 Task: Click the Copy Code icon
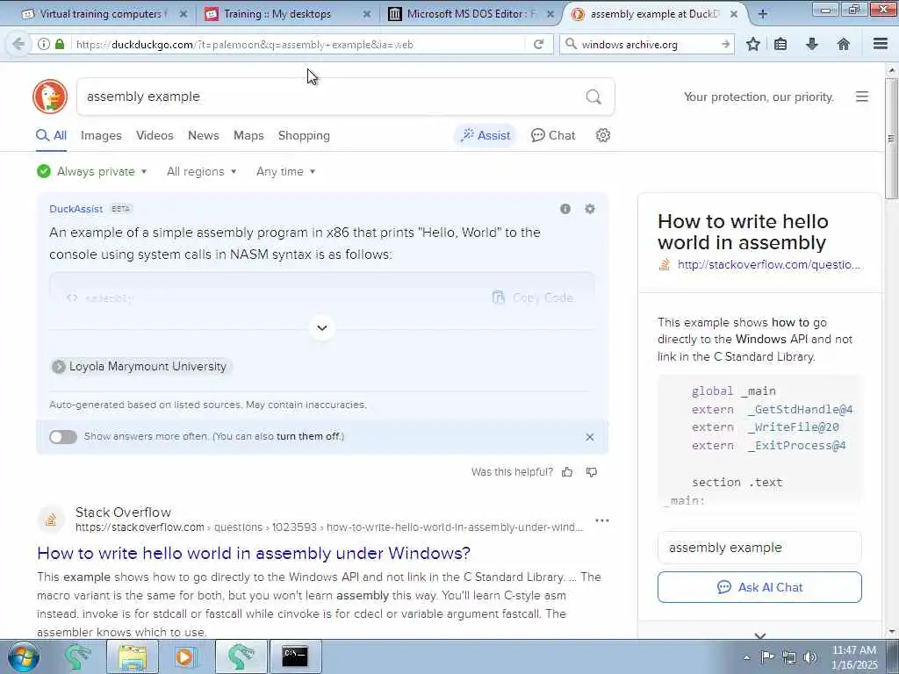[499, 298]
